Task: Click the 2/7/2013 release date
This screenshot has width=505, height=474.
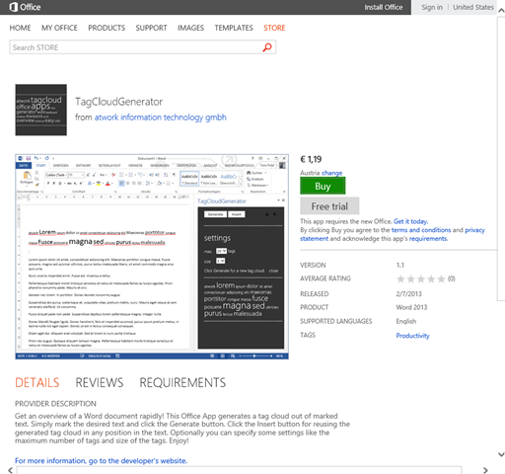Action: 408,293
